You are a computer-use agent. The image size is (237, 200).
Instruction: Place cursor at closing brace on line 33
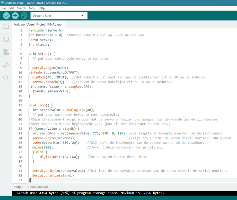[x=29, y=180]
